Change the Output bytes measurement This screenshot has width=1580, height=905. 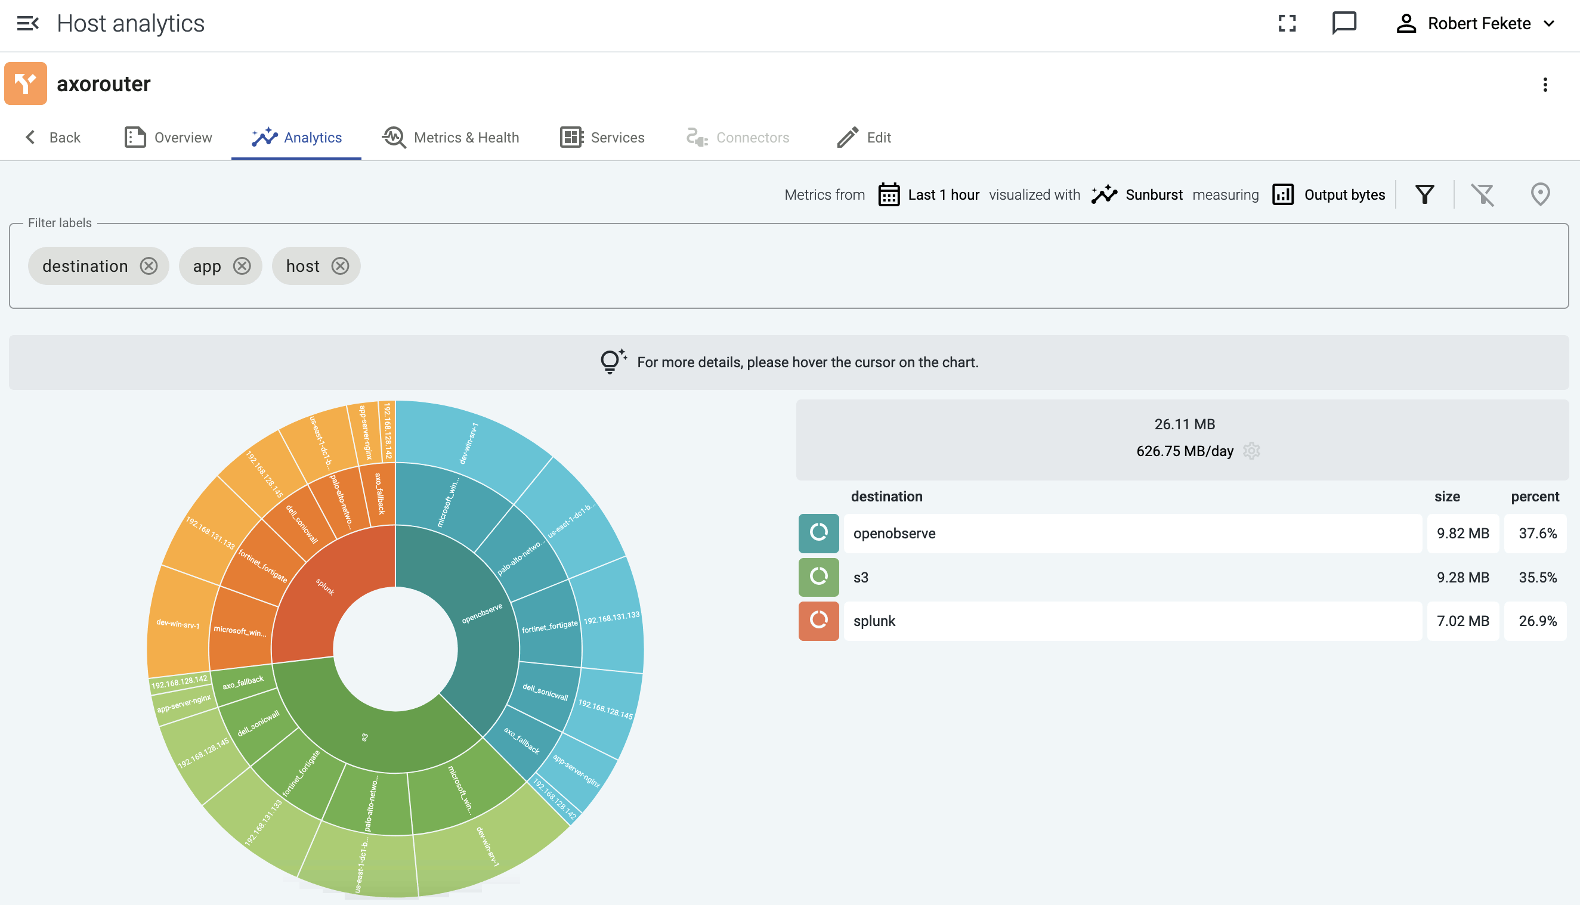pos(1329,194)
